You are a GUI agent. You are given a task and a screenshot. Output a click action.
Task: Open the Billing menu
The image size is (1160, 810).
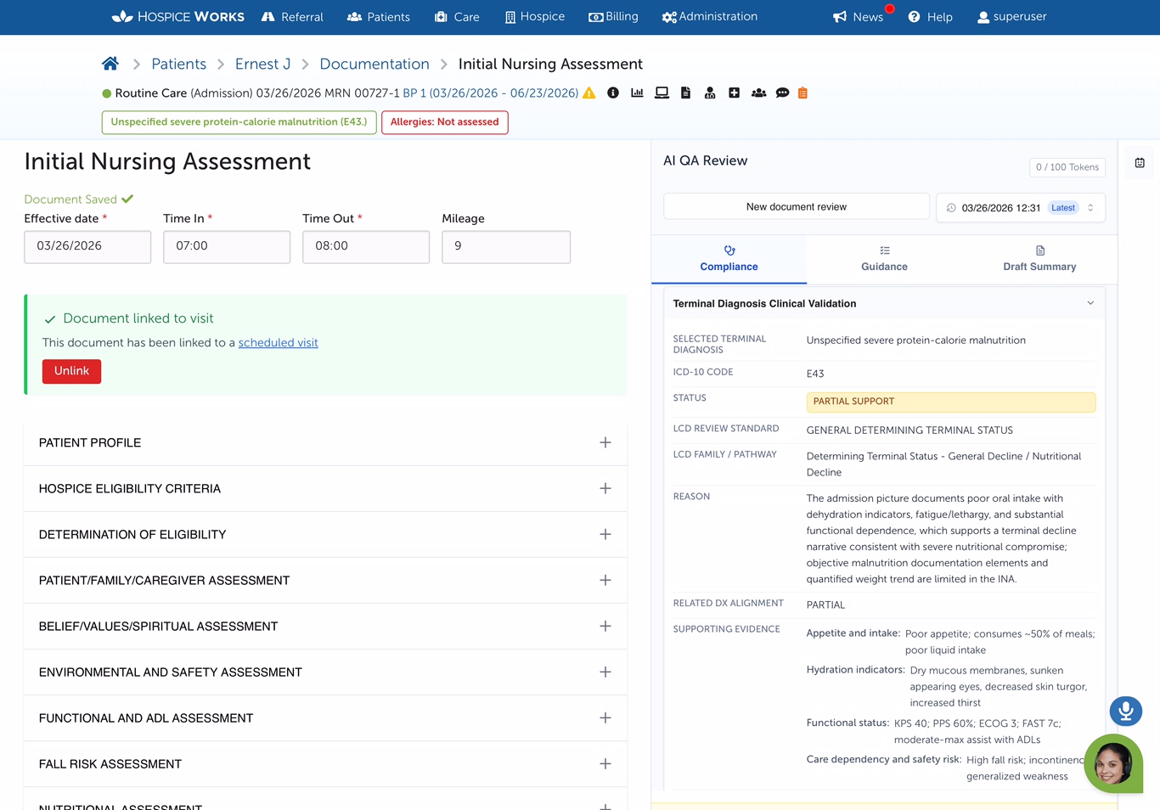[613, 17]
